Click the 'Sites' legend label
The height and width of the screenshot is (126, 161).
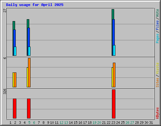tap(157, 83)
